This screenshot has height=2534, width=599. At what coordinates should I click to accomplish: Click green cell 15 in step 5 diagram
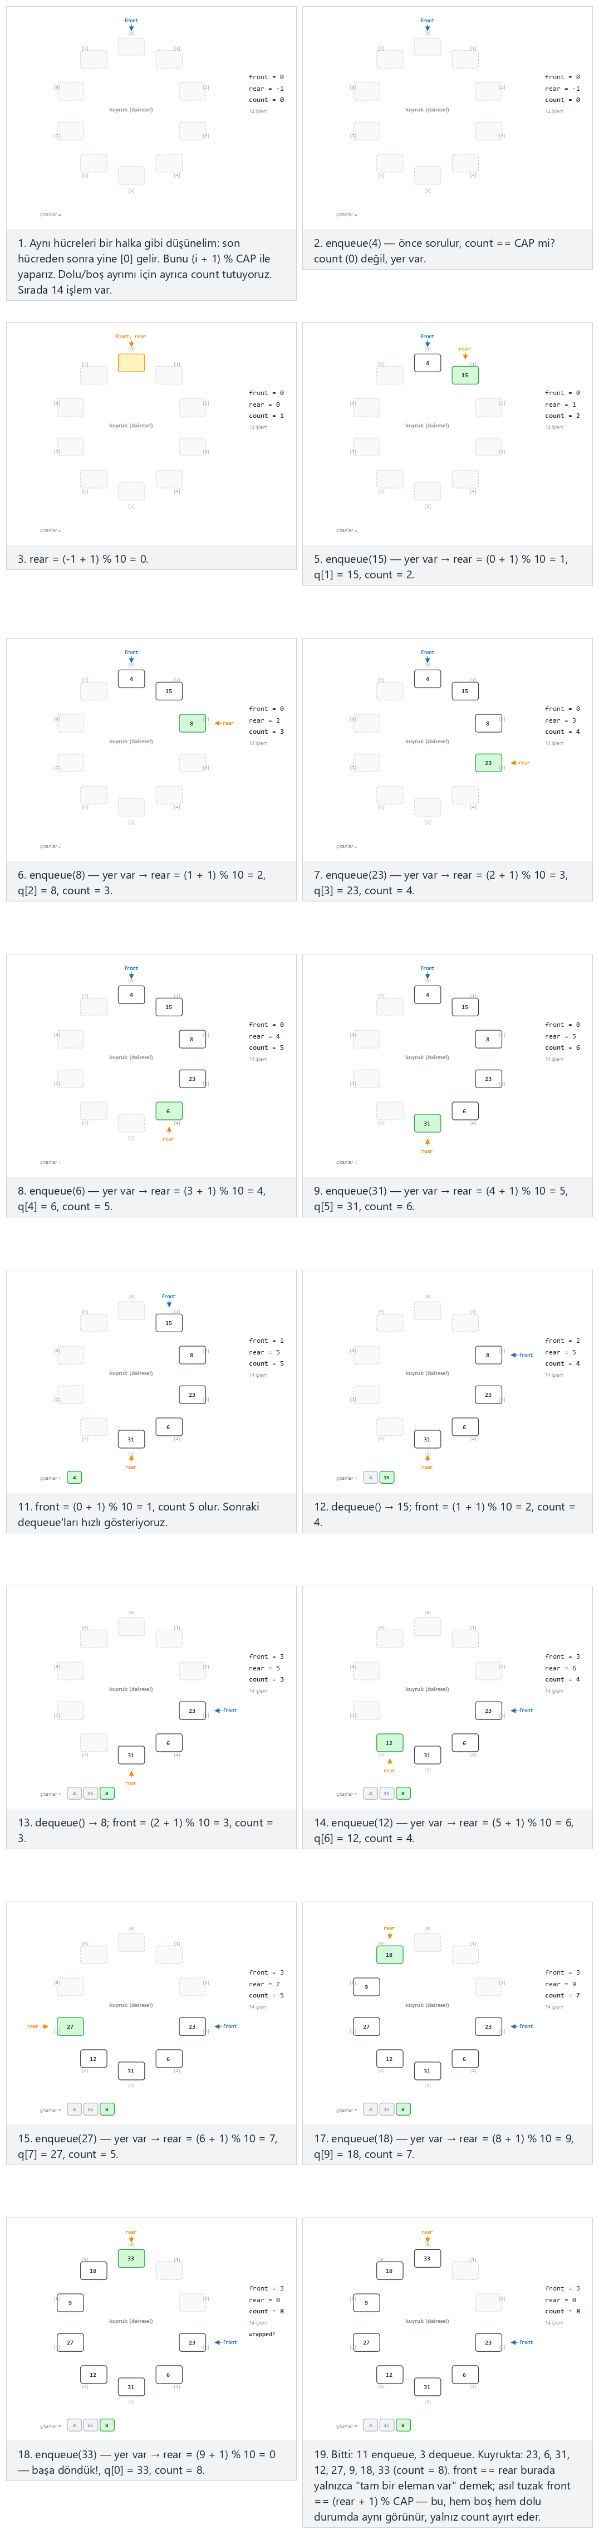click(465, 375)
